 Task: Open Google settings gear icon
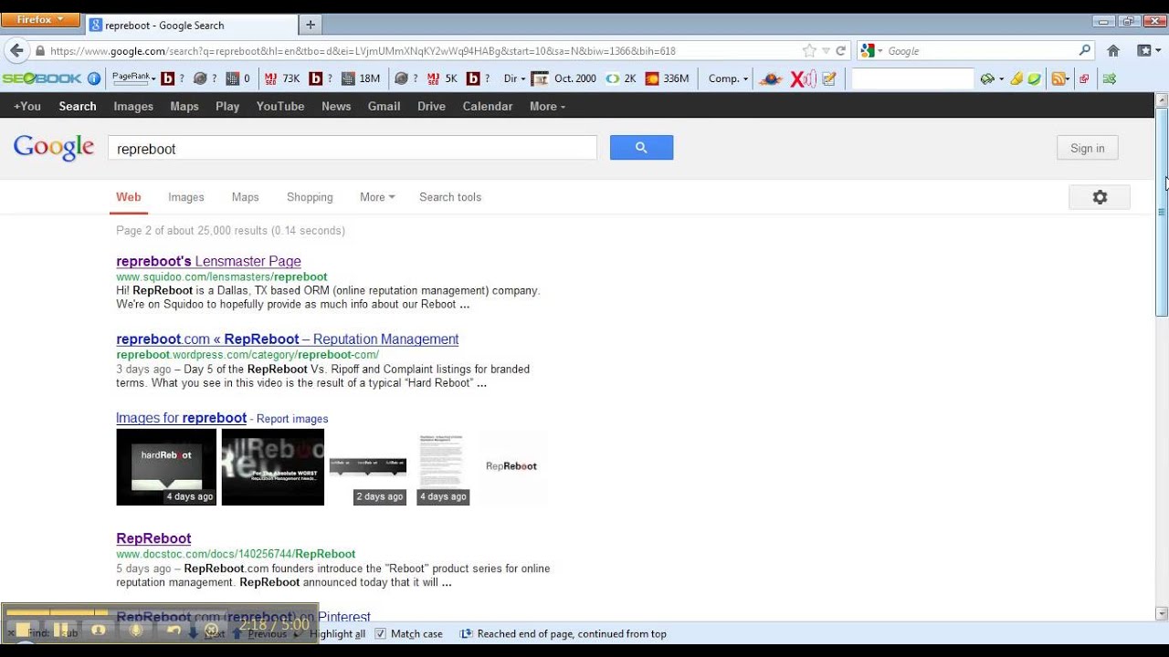(1100, 197)
